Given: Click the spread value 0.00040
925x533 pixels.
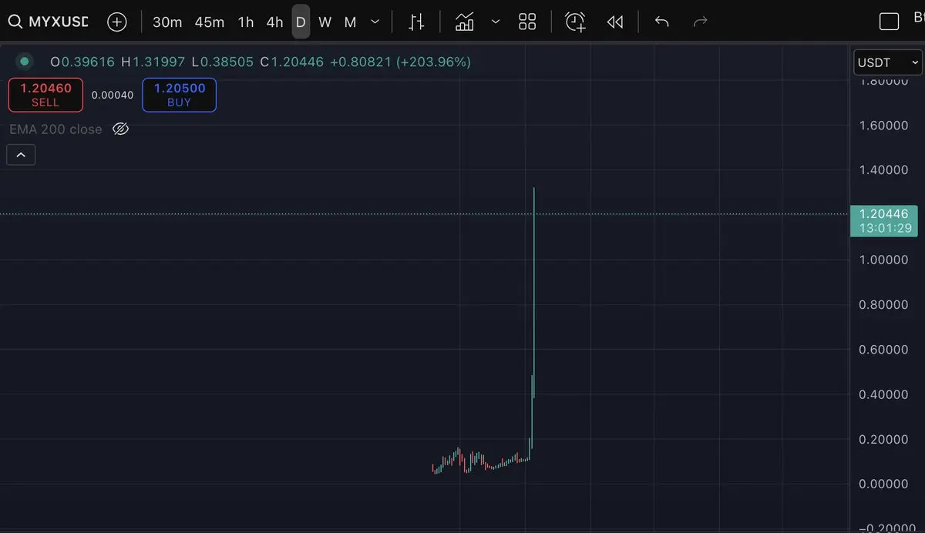Looking at the screenshot, I should tap(113, 95).
